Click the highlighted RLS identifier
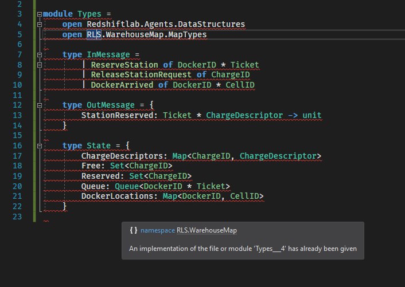 (94, 34)
